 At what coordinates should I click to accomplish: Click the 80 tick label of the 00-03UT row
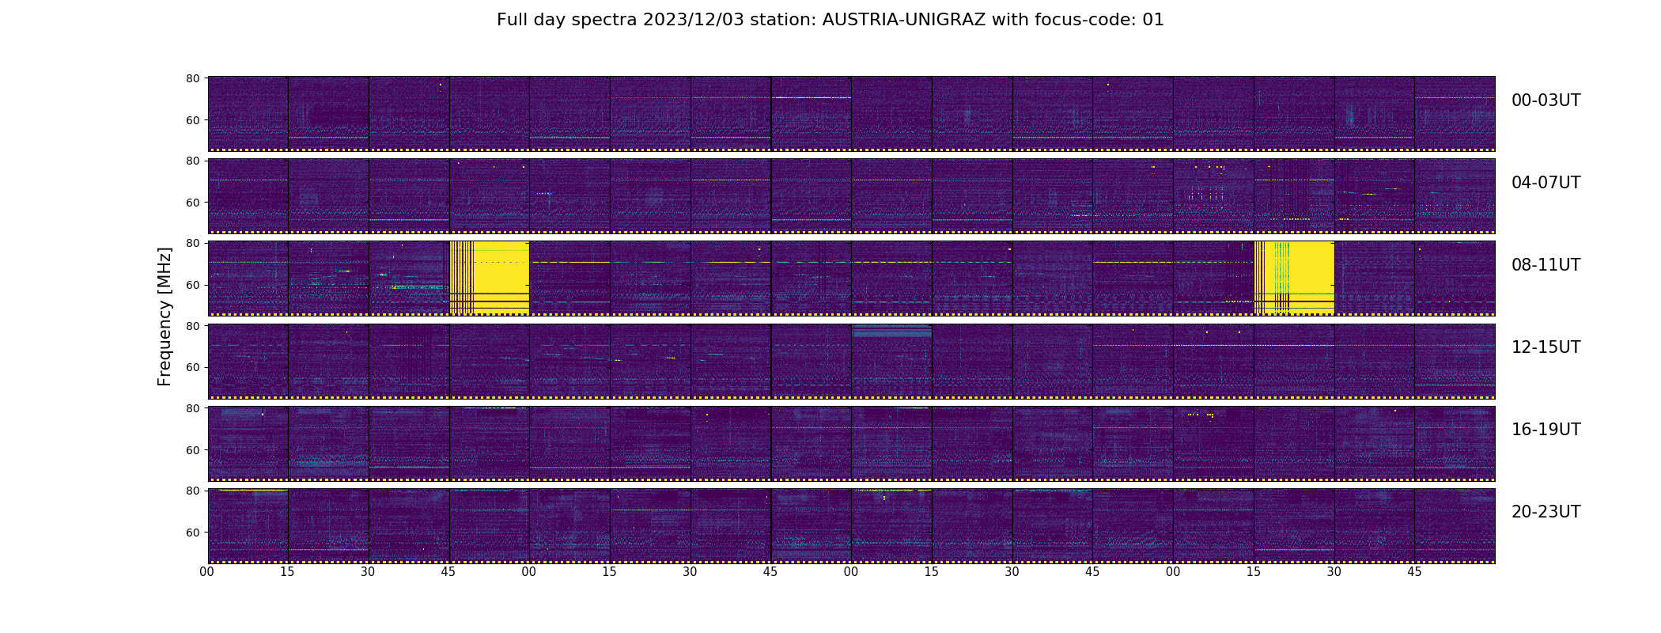(192, 78)
